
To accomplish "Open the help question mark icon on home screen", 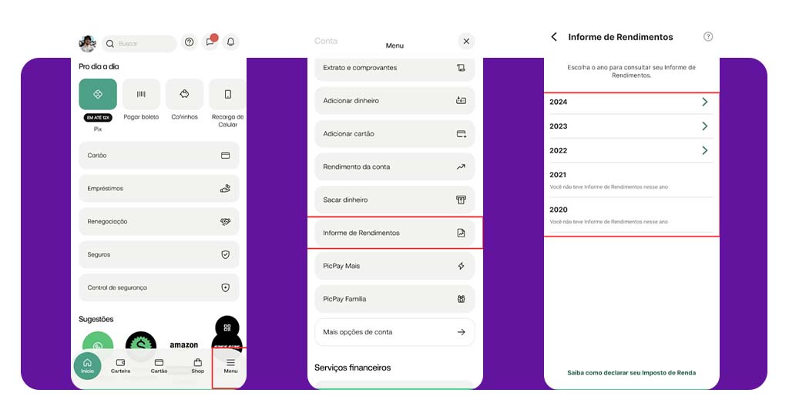I will 190,42.
